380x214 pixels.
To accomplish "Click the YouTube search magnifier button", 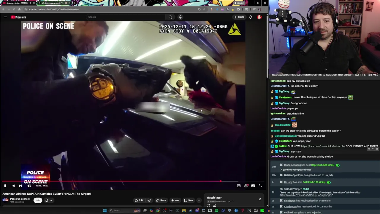I will (x=170, y=17).
